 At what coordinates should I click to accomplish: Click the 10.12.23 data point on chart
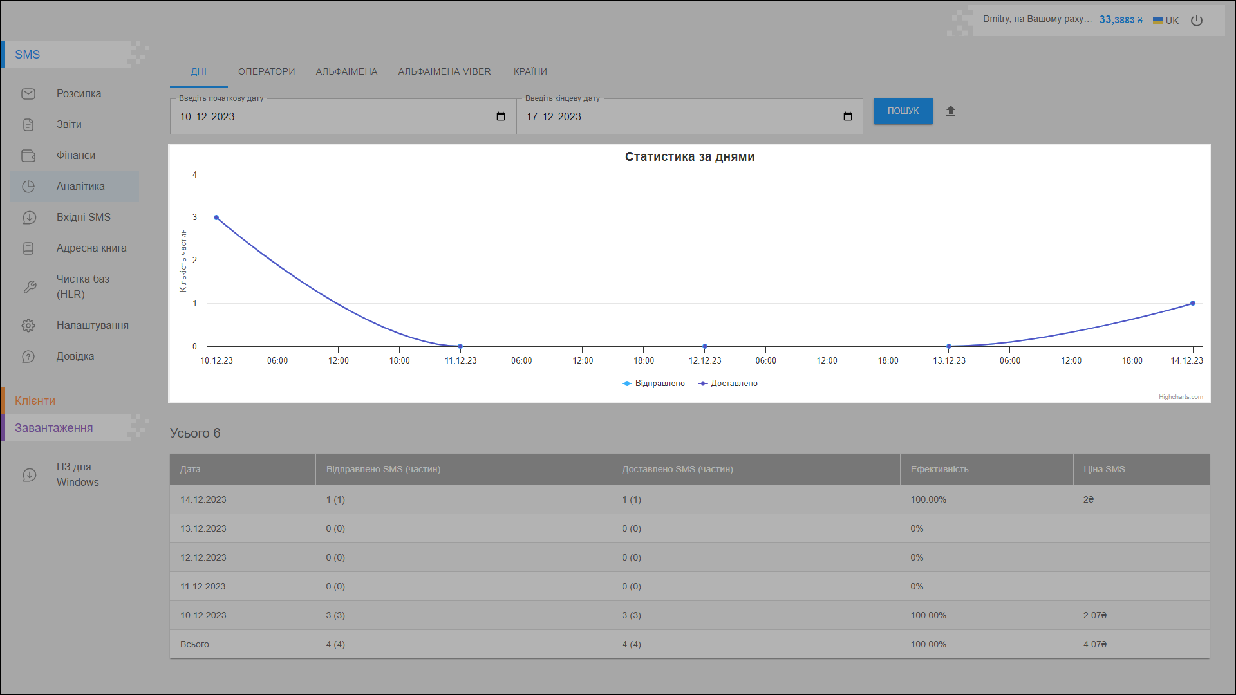(x=216, y=218)
